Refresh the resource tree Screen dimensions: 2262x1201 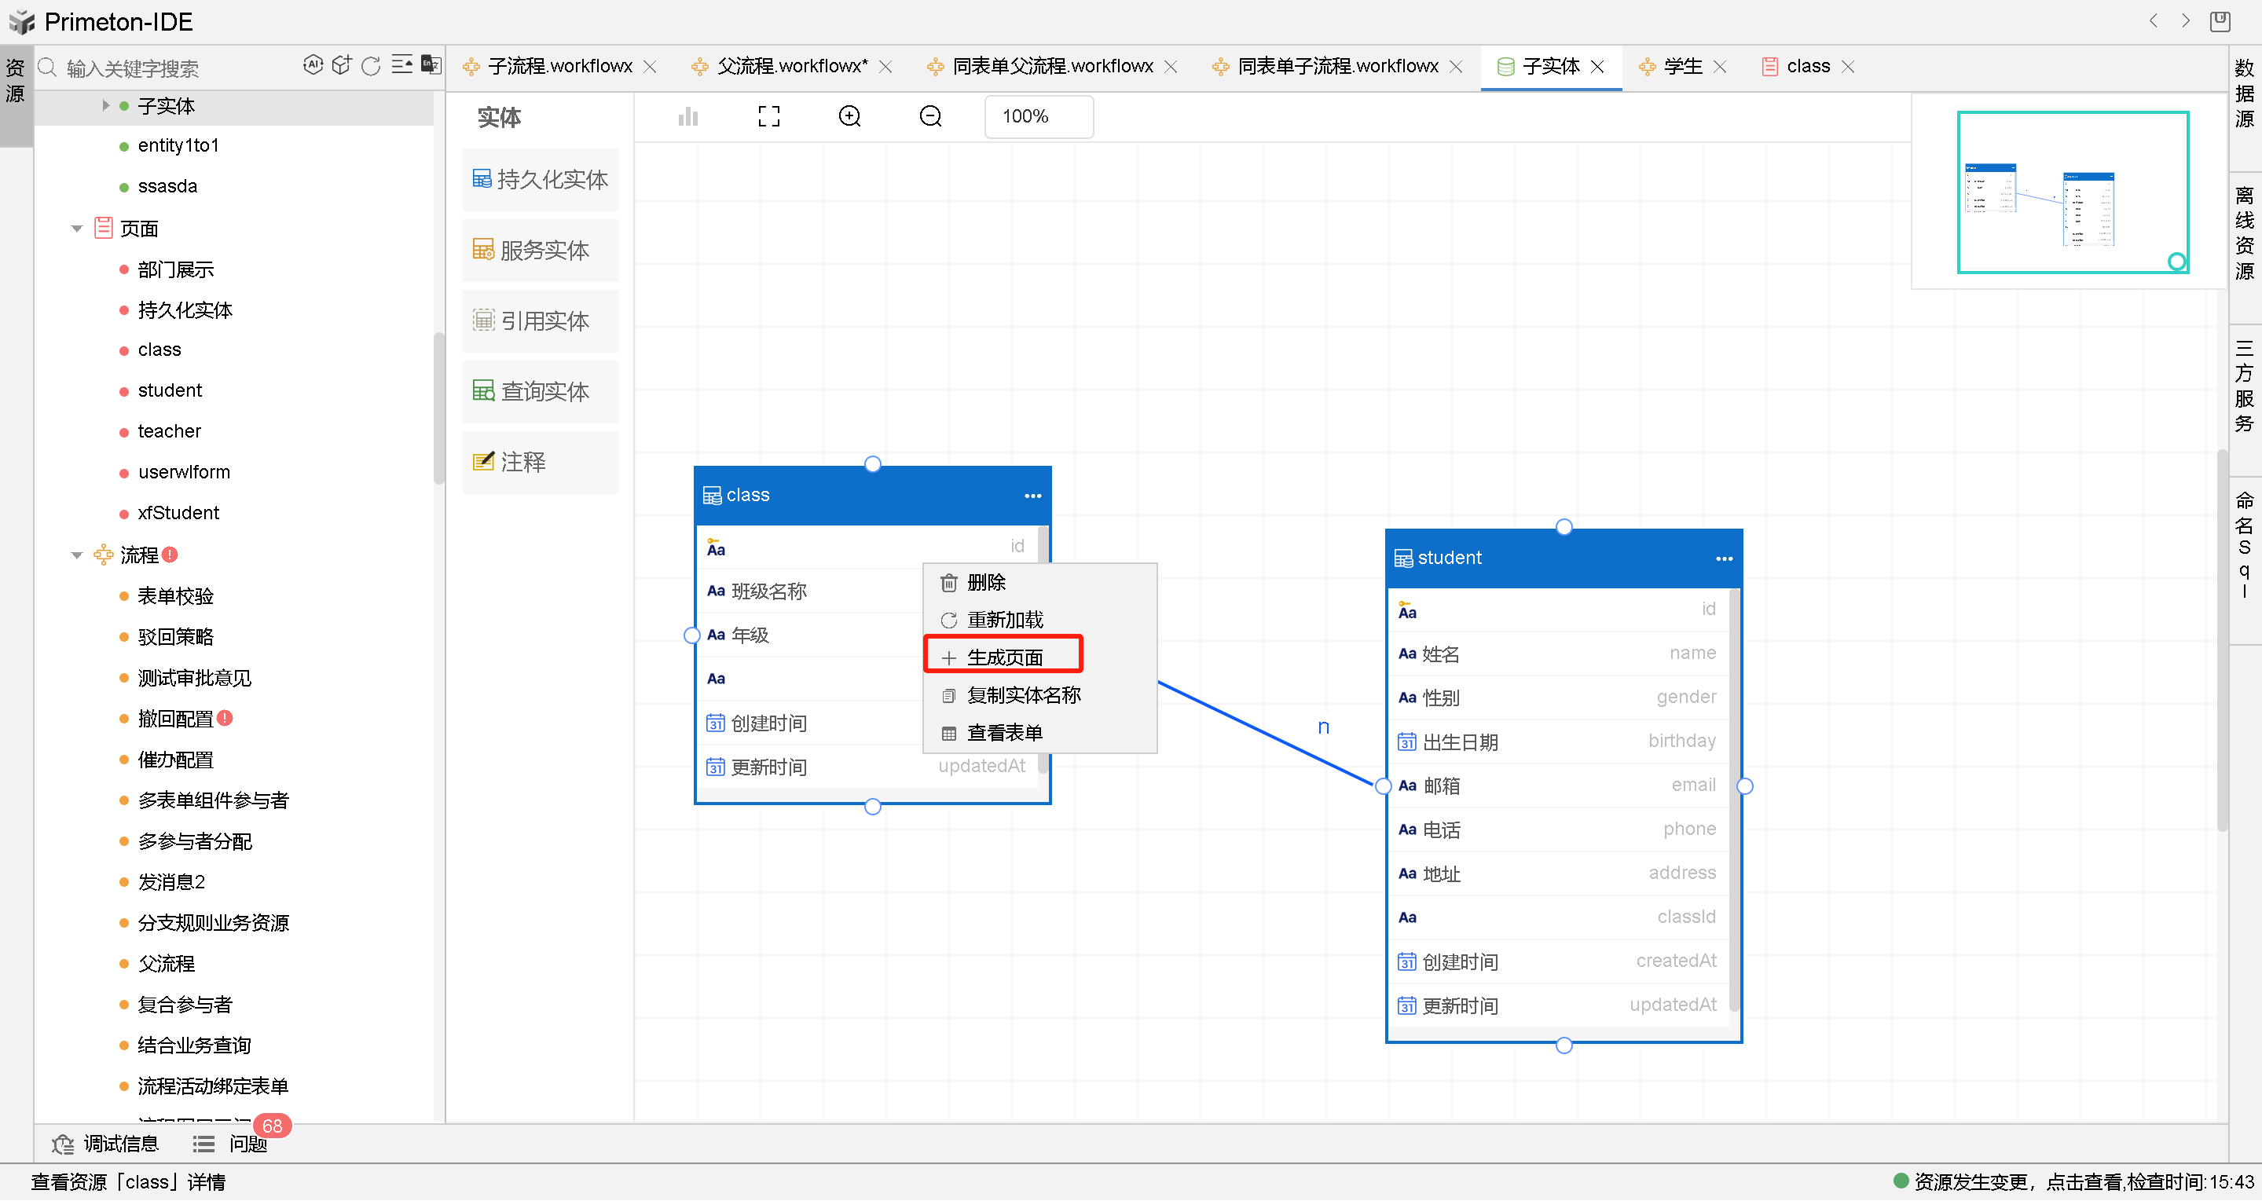pos(371,66)
